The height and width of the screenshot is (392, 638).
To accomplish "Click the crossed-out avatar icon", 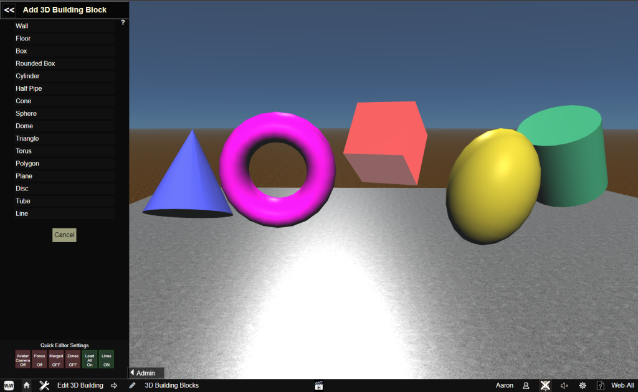I will point(546,385).
